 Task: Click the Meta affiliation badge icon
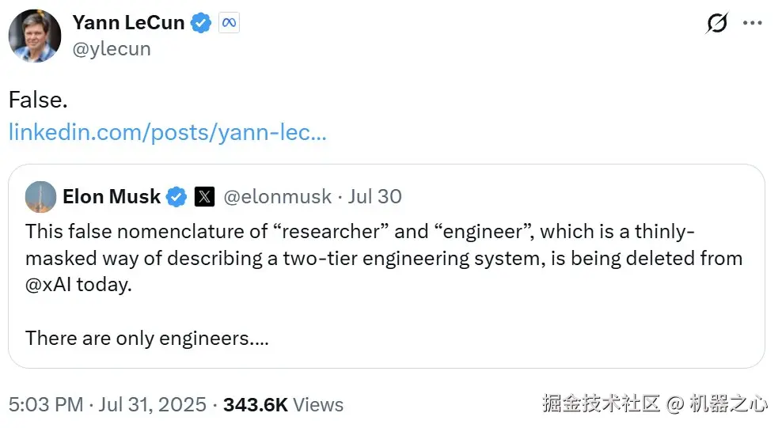coord(229,24)
